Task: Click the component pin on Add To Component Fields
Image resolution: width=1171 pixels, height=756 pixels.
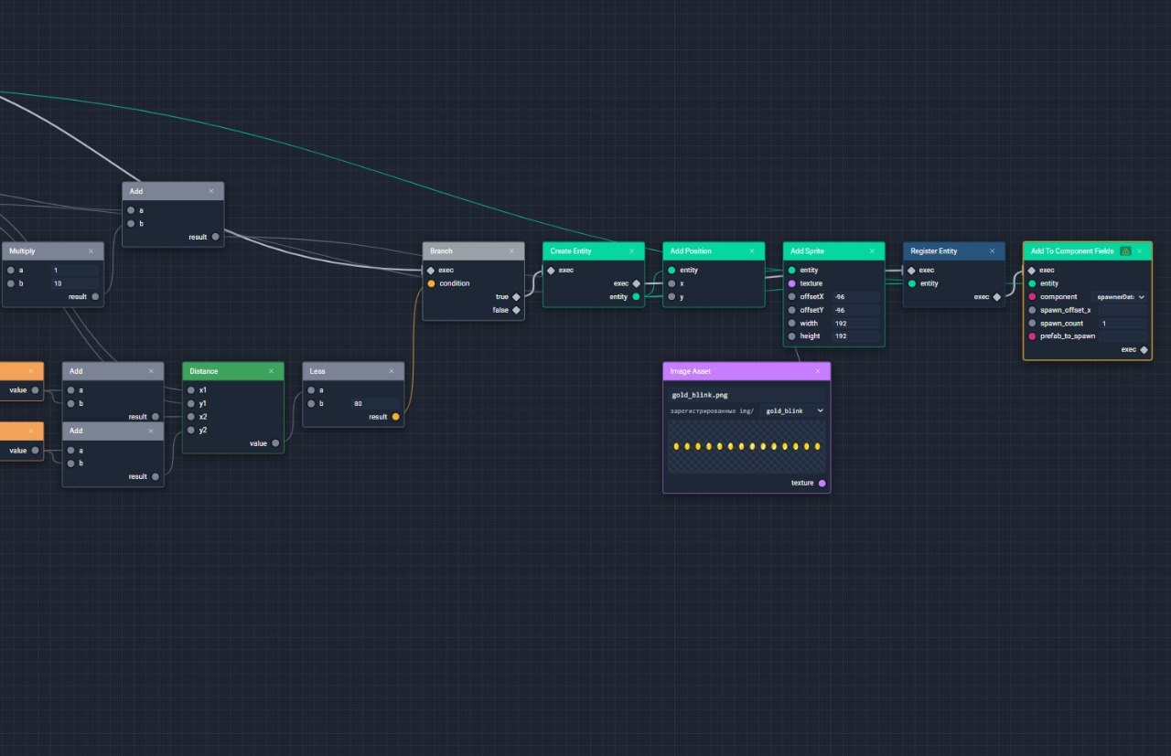Action: [x=1031, y=297]
